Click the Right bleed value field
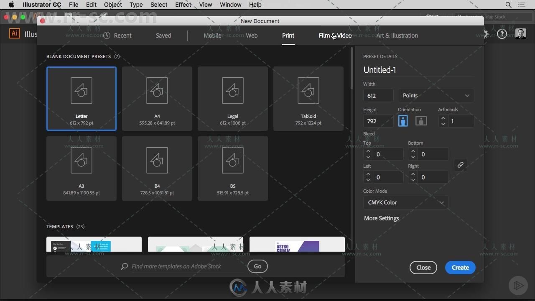Screen dimensions: 535x301 [x=433, y=177]
